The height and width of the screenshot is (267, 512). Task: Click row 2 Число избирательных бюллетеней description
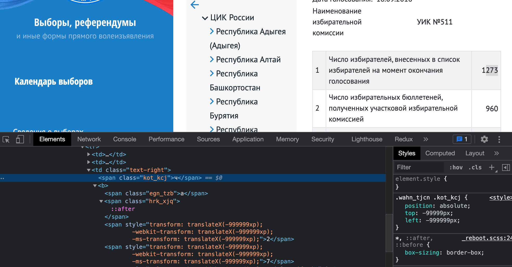point(393,108)
